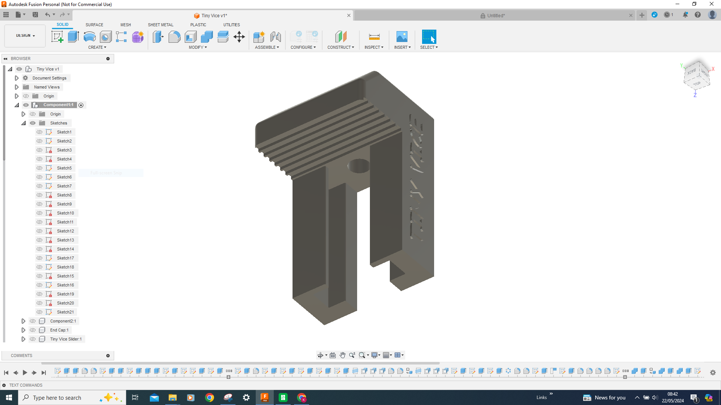Switch to the MESH tab
This screenshot has height=405, width=721.
[x=126, y=25]
